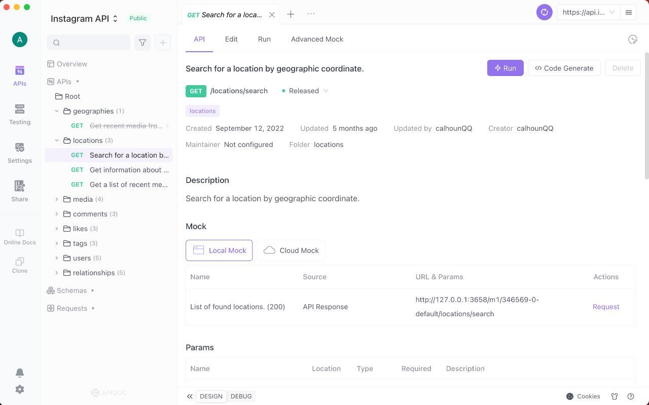Switch to the Run tab
This screenshot has width=649, height=405.
(264, 39)
